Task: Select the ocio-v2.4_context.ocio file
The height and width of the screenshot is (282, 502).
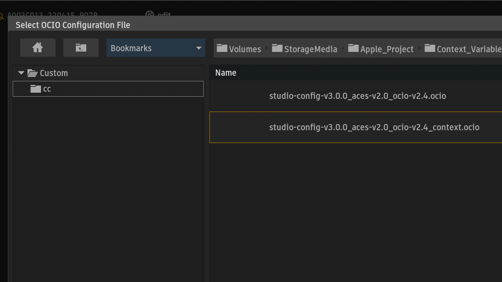Action: click(374, 127)
